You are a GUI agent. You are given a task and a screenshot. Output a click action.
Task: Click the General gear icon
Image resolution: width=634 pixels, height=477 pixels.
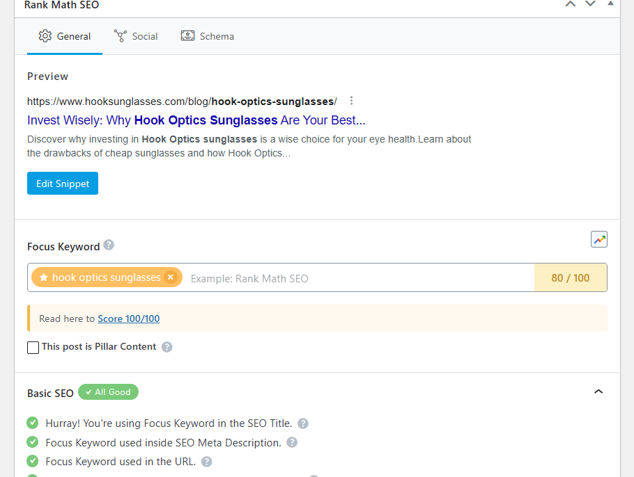click(x=45, y=36)
